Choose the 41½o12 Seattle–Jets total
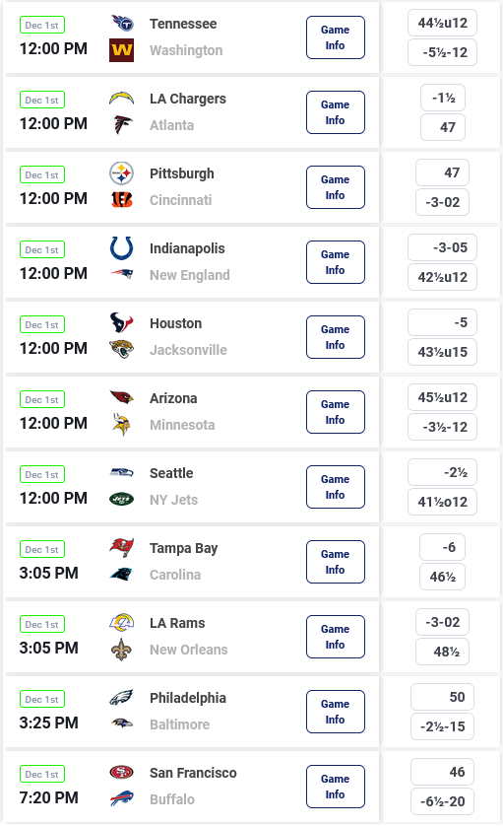The height and width of the screenshot is (826, 503). point(443,502)
